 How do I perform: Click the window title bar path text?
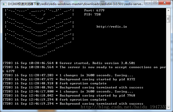point(76,4)
